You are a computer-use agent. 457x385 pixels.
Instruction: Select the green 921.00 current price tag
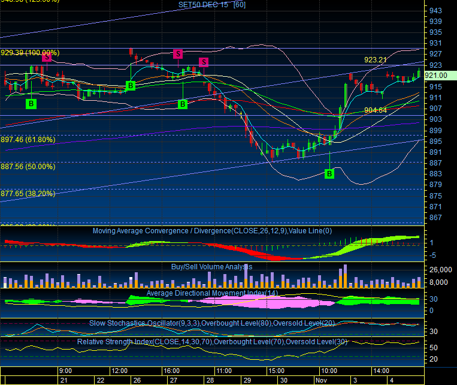pyautogui.click(x=440, y=76)
